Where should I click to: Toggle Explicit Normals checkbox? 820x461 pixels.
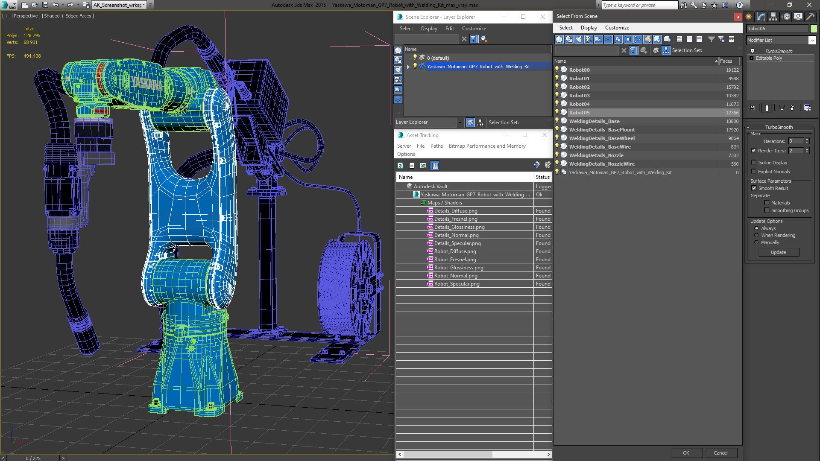[753, 172]
